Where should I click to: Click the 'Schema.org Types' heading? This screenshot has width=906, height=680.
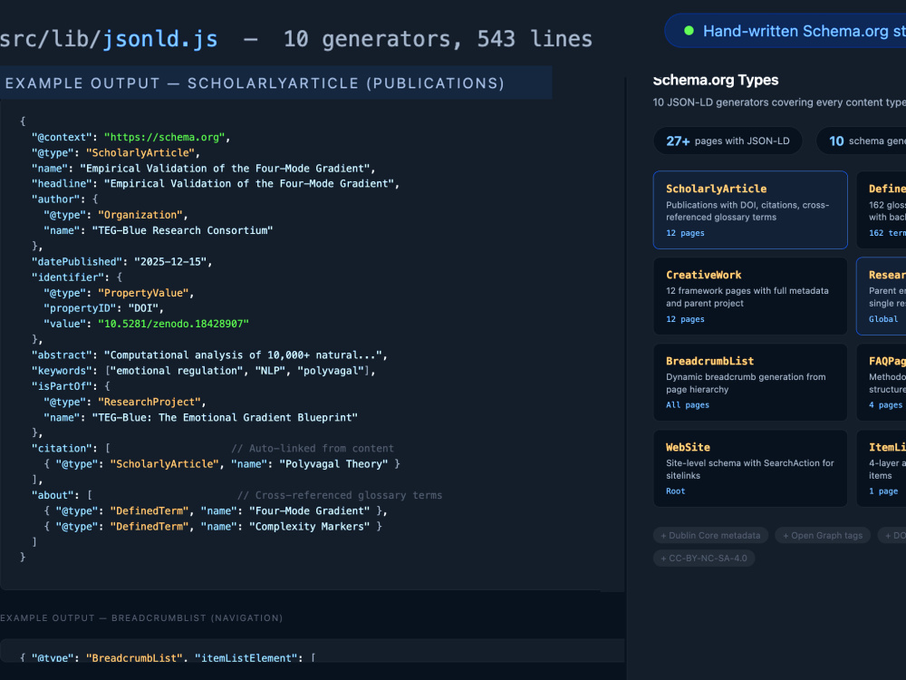pos(716,80)
